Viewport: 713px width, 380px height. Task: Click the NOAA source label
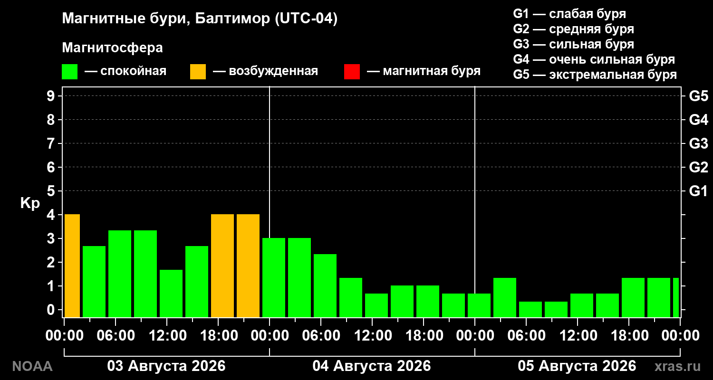point(32,366)
